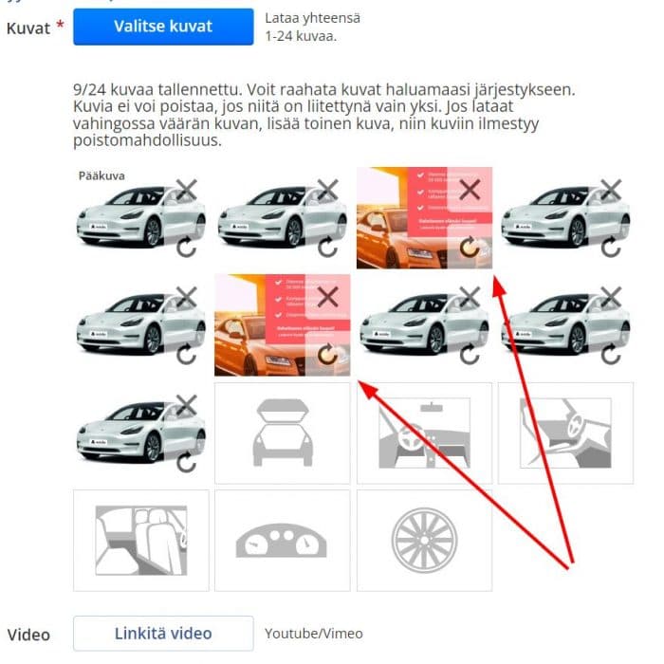Select the steering wheel dashboard placeholder

click(x=424, y=433)
